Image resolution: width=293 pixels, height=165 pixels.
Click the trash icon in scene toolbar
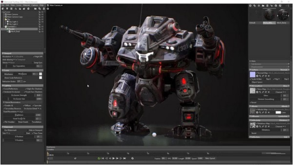pyautogui.click(x=44, y=8)
